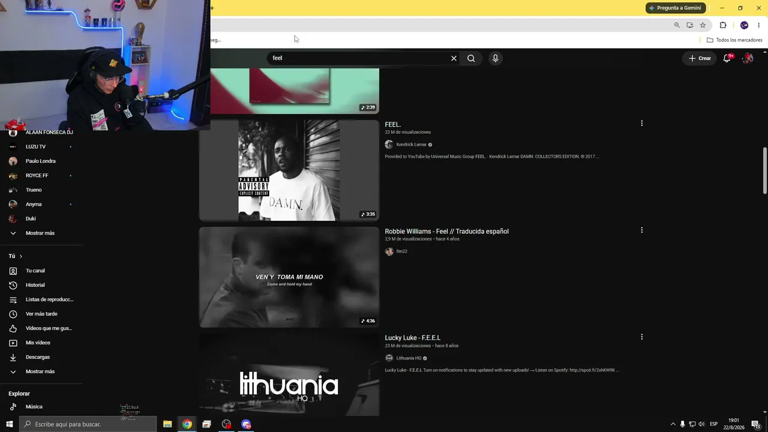Open the Paulo Londra subscription
The image size is (768, 432).
41,161
